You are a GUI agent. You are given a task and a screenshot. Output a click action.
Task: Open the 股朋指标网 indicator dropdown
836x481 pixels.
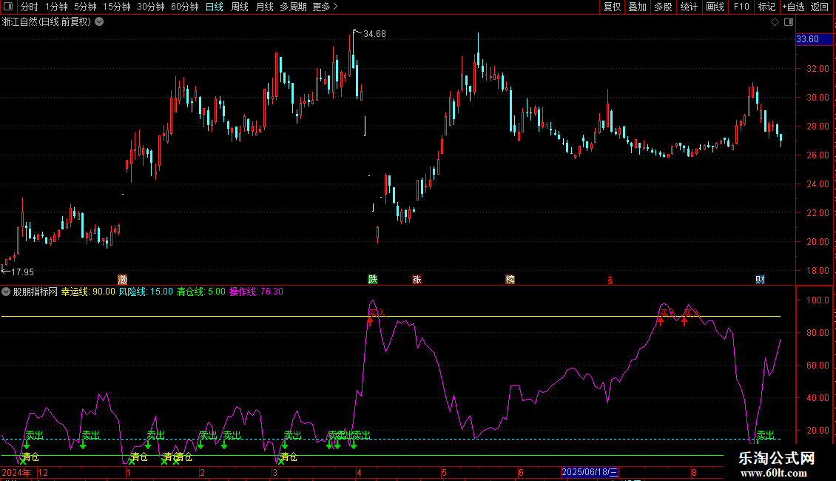(6, 292)
